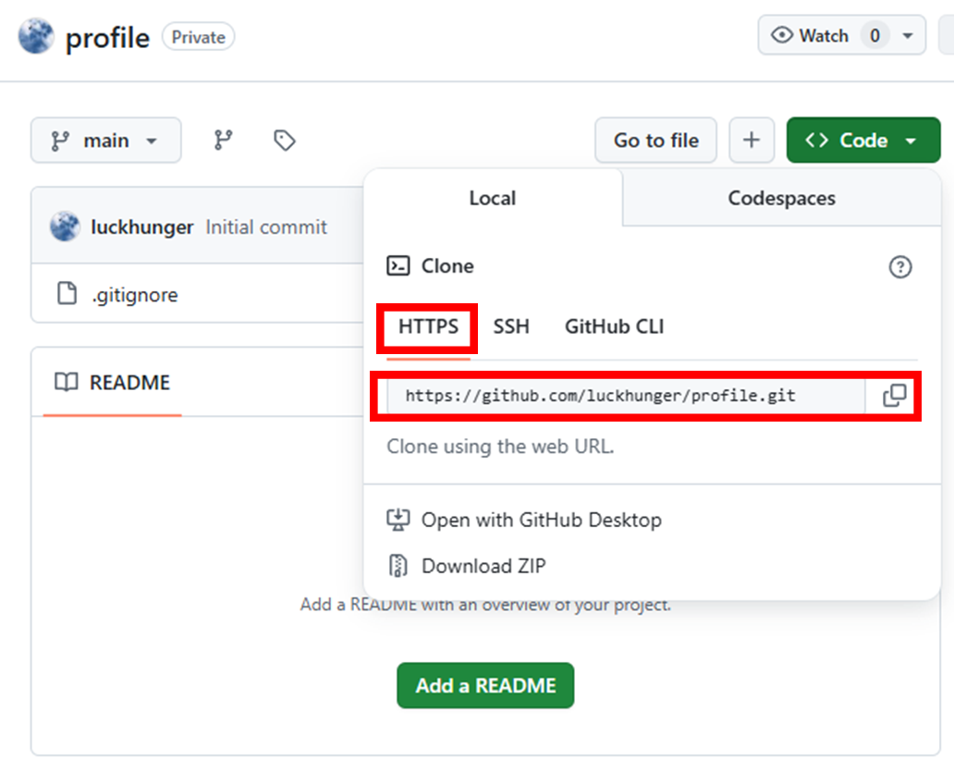Click the README book icon
This screenshot has height=772, width=954.
point(67,382)
